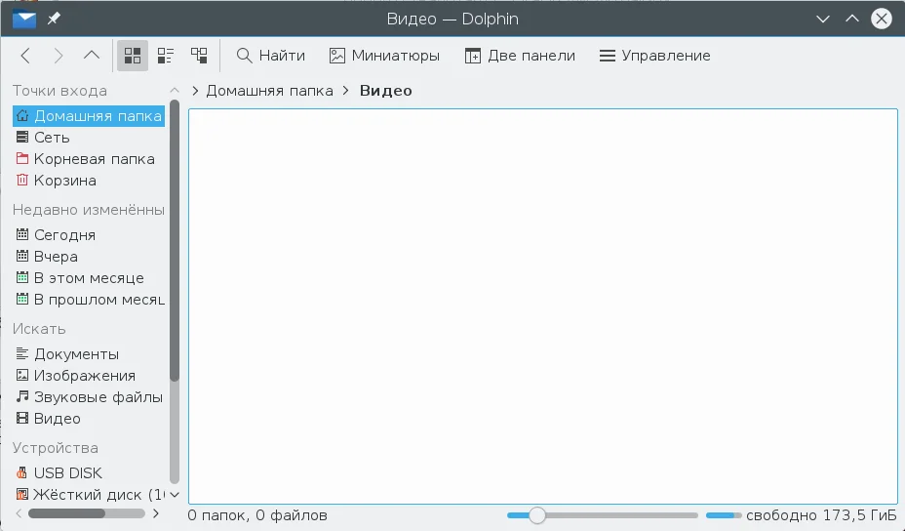Toggle Миниатюры previews
905x531 pixels.
[384, 56]
